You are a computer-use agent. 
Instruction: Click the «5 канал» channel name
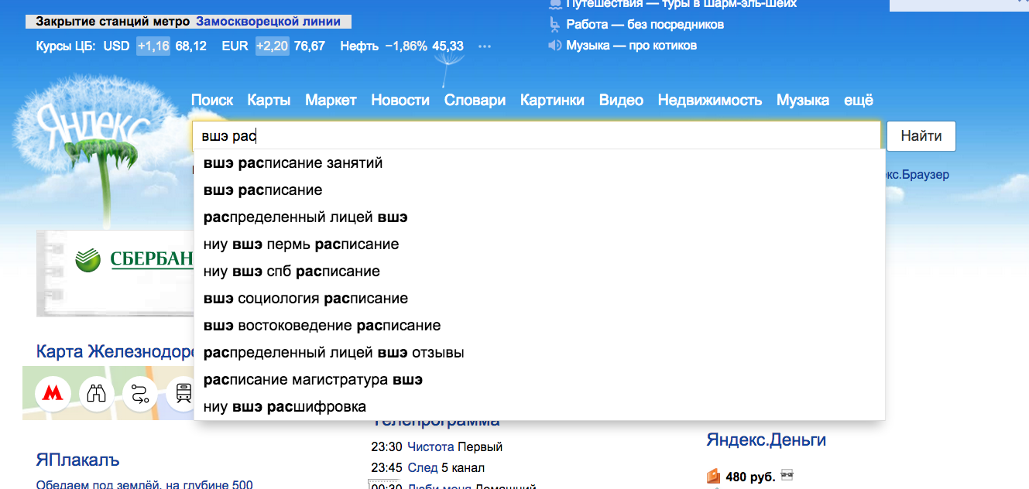click(x=463, y=467)
